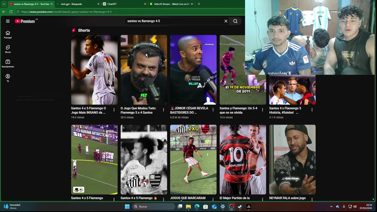Close the ChatGPT tab

click(x=145, y=4)
